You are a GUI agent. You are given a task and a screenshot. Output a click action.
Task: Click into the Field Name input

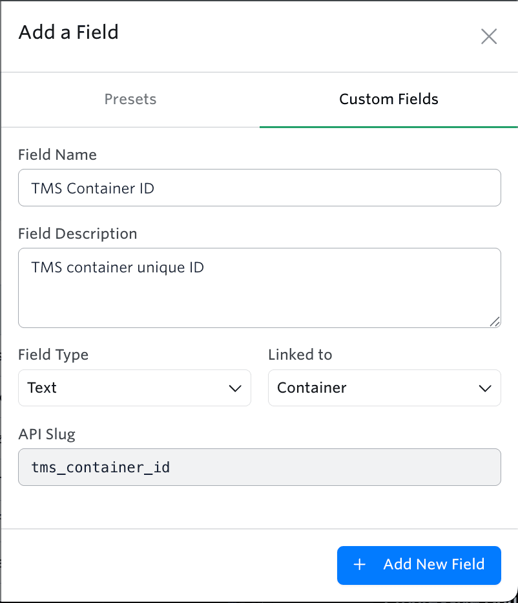259,188
